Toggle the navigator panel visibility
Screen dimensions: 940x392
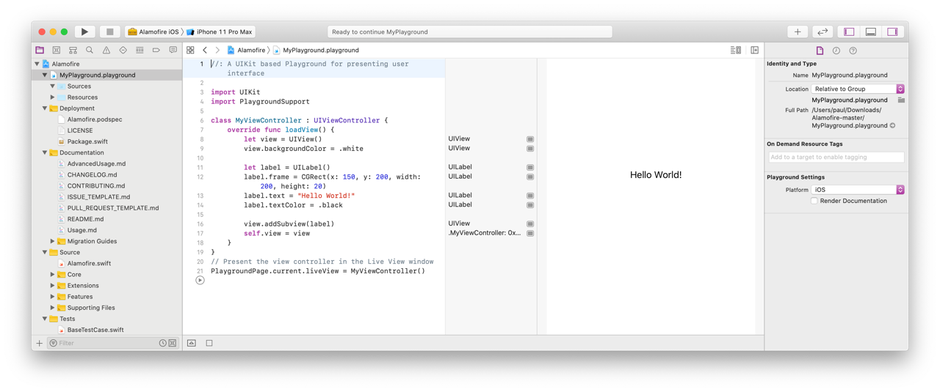point(849,32)
